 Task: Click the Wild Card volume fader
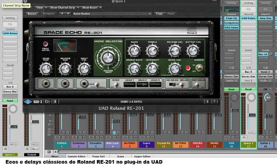click(117, 121)
